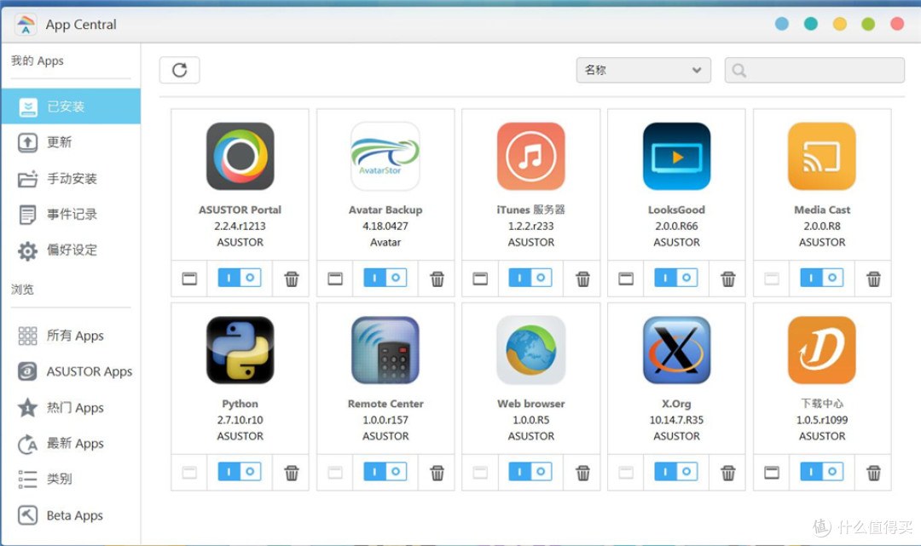The height and width of the screenshot is (546, 921).
Task: Uninstall Python with its trash icon
Action: 292,473
